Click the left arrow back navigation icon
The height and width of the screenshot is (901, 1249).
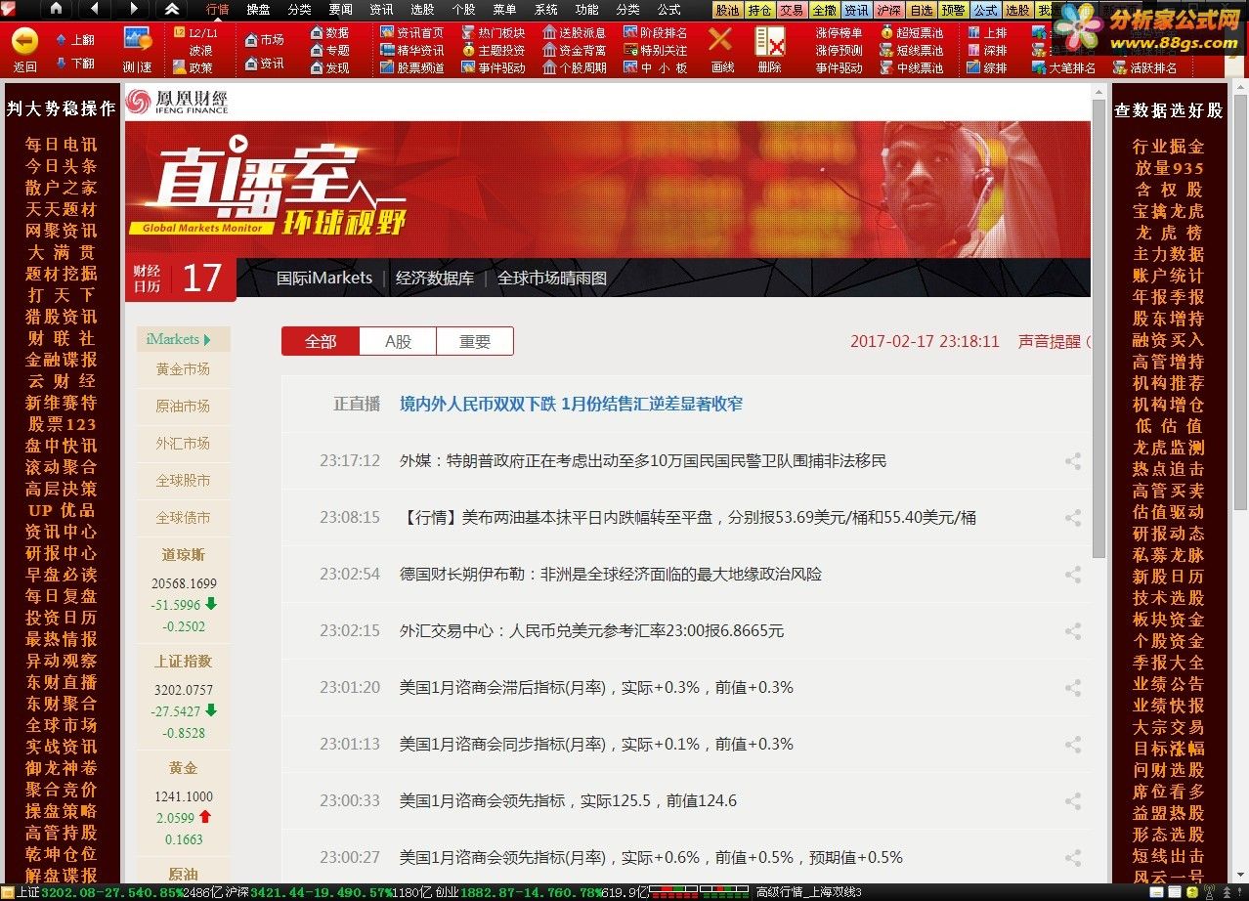[94, 9]
